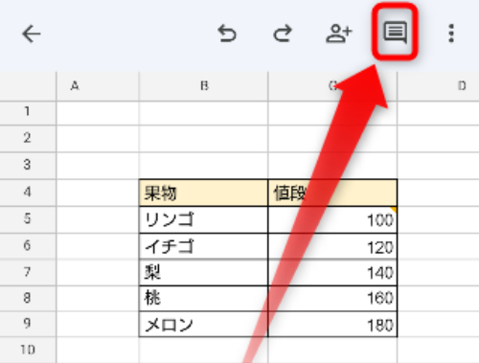Select the cell containing イチゴ
This screenshot has width=479, height=363.
[204, 246]
